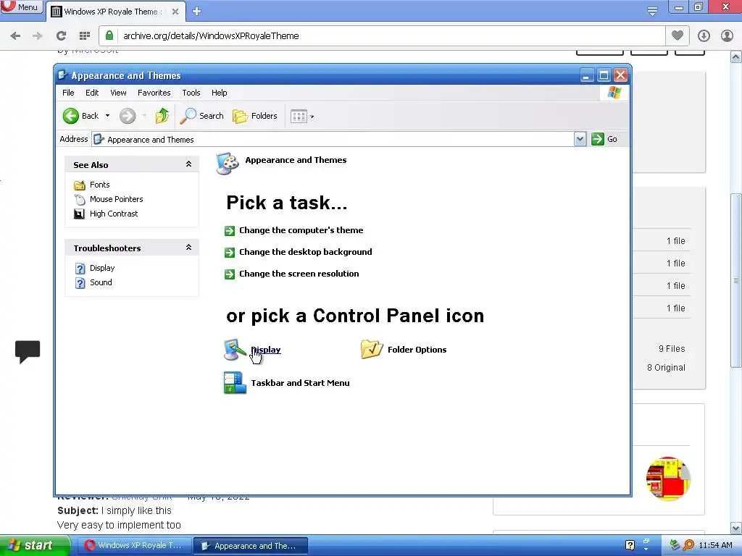Select Change the computer's theme task
Screen dimensions: 742x556
pos(301,230)
